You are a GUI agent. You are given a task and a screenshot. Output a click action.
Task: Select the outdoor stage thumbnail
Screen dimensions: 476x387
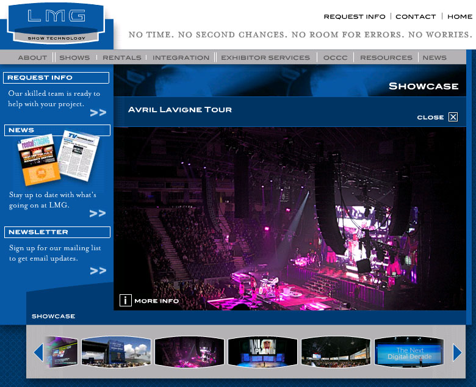(x=117, y=352)
